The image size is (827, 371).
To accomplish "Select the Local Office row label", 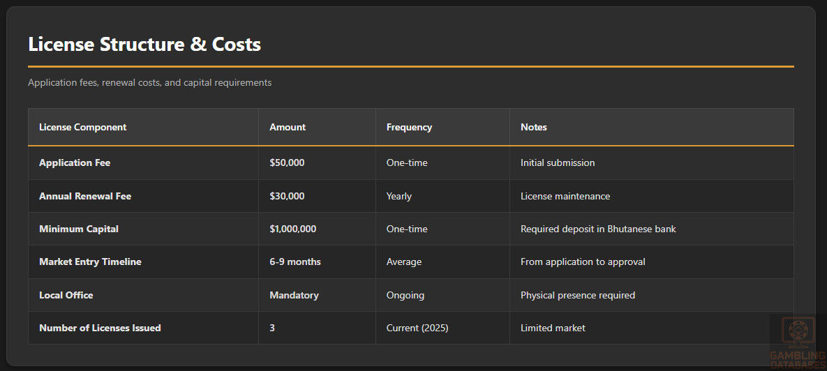I will point(66,295).
